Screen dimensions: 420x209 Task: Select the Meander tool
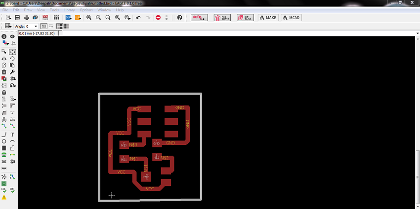coord(4,119)
